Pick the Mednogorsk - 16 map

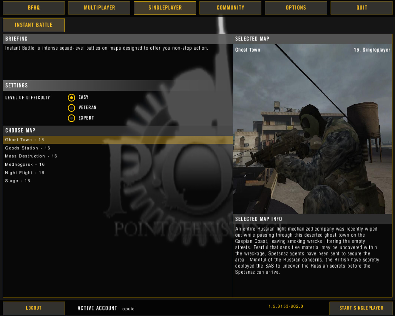tap(118, 164)
